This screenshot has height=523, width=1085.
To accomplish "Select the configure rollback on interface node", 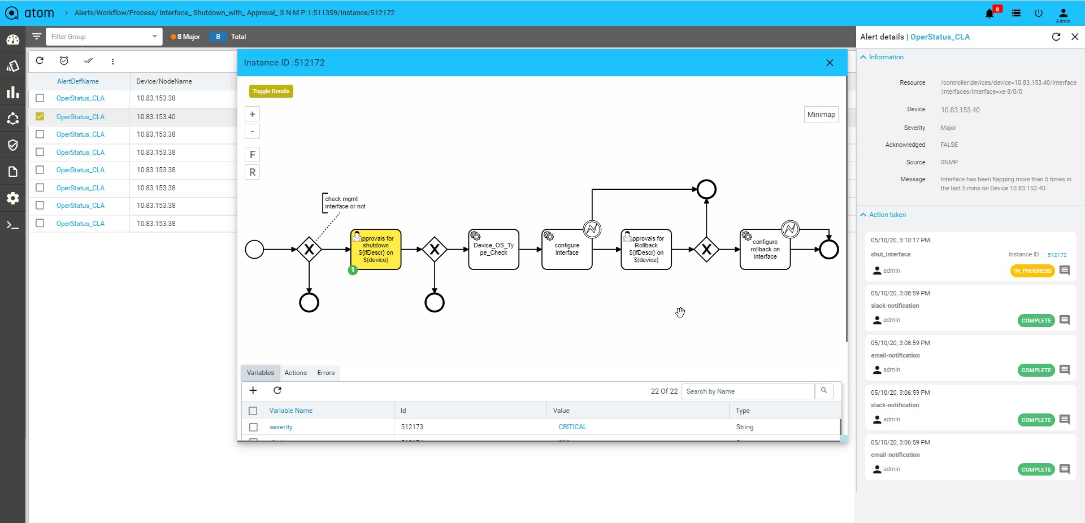I will 765,249.
